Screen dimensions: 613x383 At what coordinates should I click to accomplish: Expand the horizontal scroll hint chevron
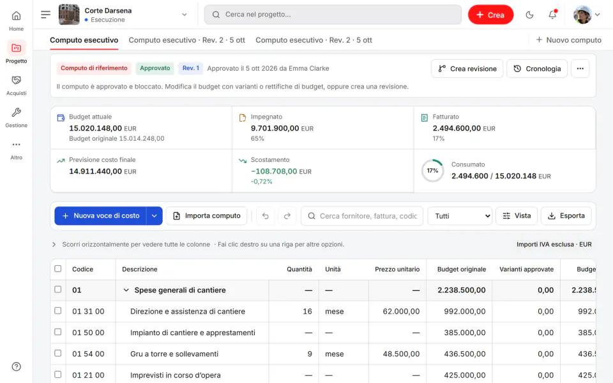[54, 245]
